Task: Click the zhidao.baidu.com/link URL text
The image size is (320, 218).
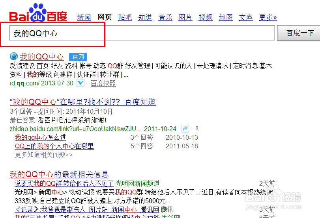Action: 75,129
